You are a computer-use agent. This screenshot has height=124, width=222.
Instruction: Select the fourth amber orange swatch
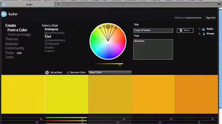point(153,94)
